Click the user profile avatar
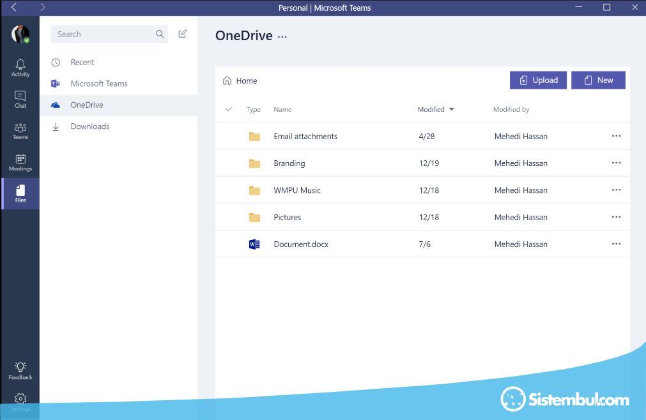The image size is (646, 420). click(20, 34)
